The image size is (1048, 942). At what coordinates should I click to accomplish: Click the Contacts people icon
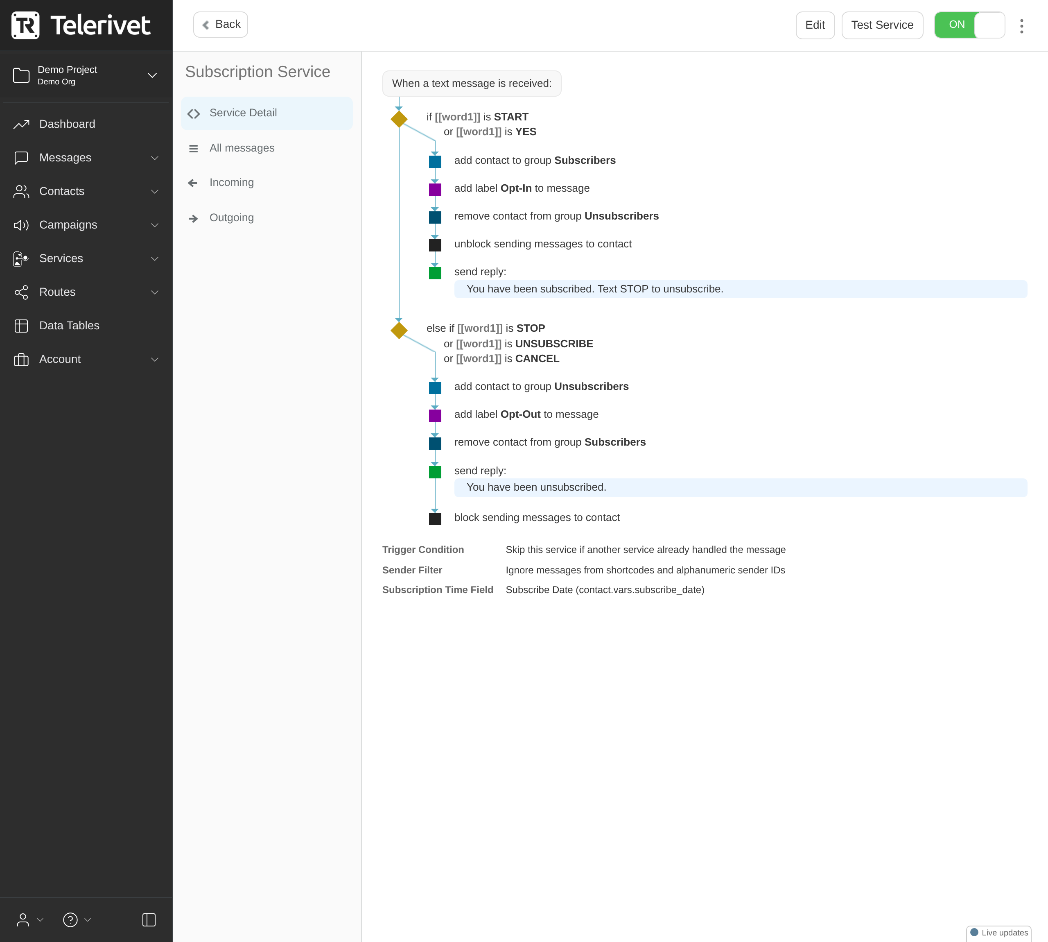coord(21,192)
